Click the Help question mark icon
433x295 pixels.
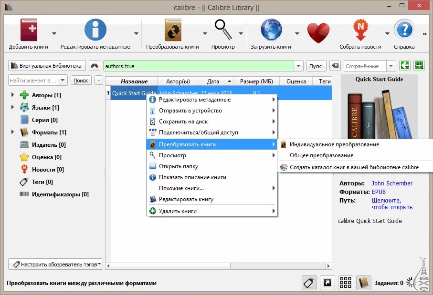[404, 30]
